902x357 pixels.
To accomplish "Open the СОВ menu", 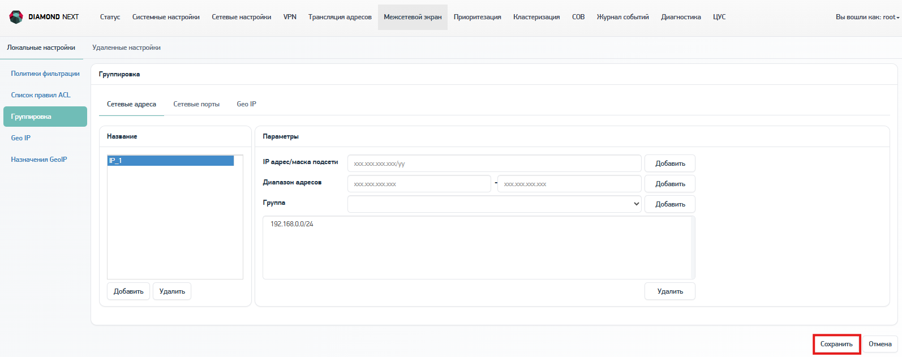I will click(x=578, y=17).
